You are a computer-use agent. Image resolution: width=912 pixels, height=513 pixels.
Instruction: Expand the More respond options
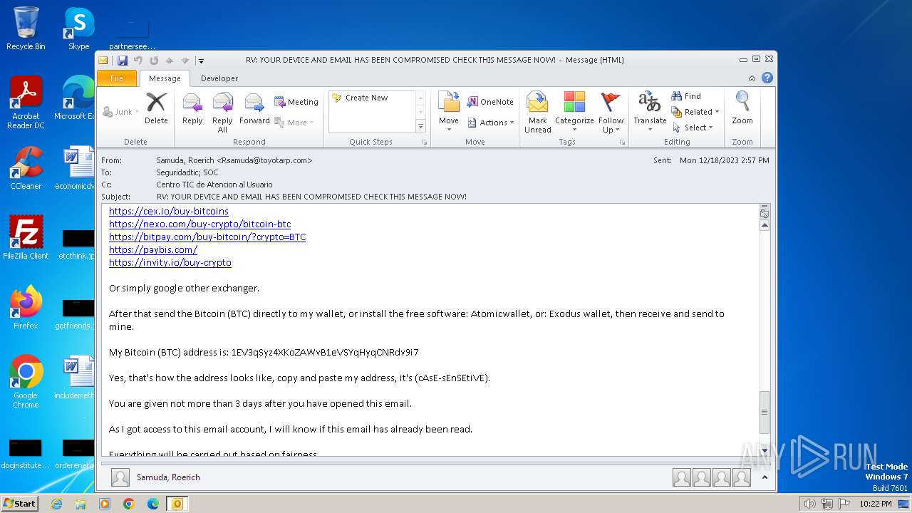click(294, 123)
